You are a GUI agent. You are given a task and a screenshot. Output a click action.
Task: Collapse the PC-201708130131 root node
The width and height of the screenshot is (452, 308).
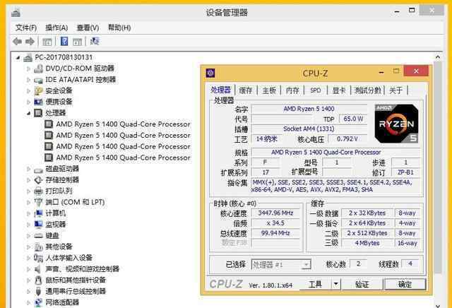point(18,58)
